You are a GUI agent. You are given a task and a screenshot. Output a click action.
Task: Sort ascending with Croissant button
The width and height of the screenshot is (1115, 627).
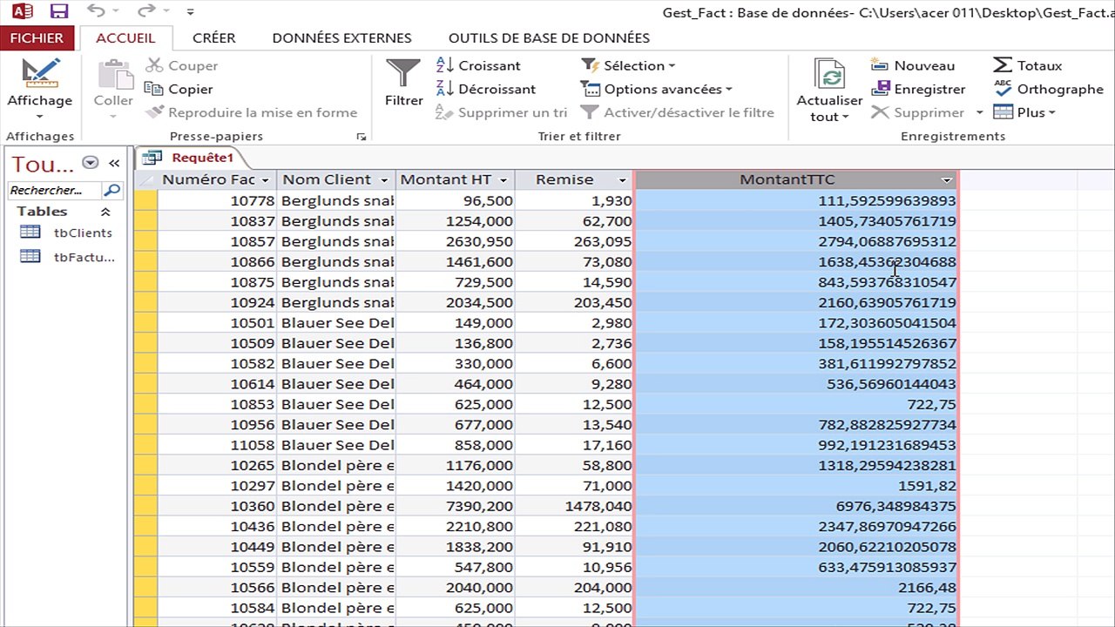tap(478, 65)
